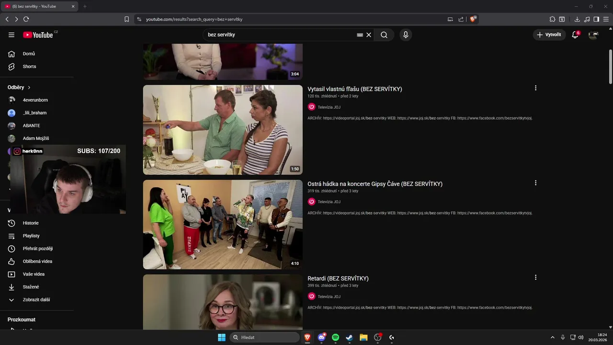Click the thumbnail of the 1:50 video

click(223, 130)
